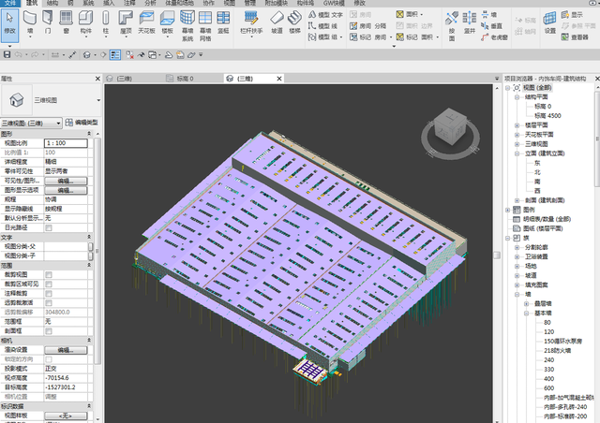The image size is (600, 423).
Task: Click 编辑 button for 渲染设置
Action: 66,350
